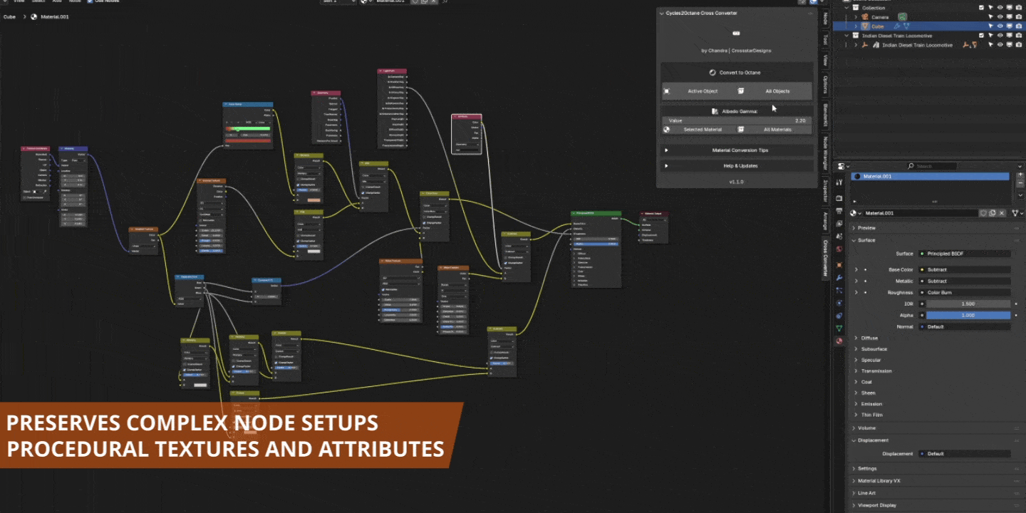Disable the Collection checkbox in outliner
The height and width of the screenshot is (513, 1026).
(x=981, y=7)
